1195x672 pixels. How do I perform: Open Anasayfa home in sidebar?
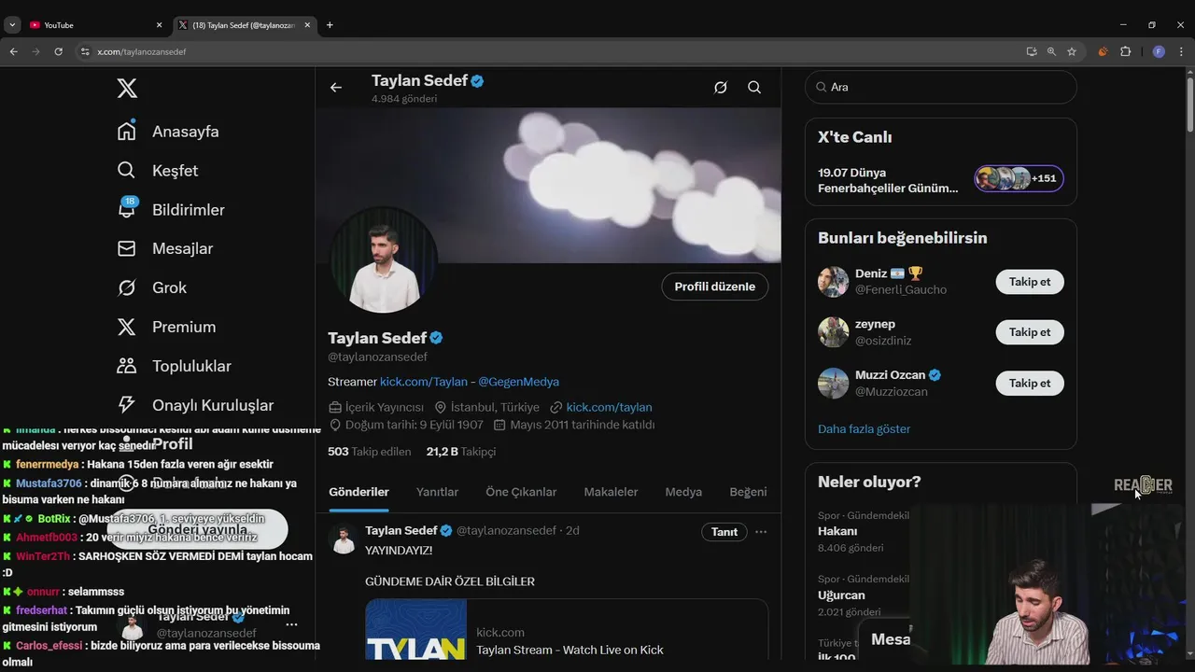168,132
